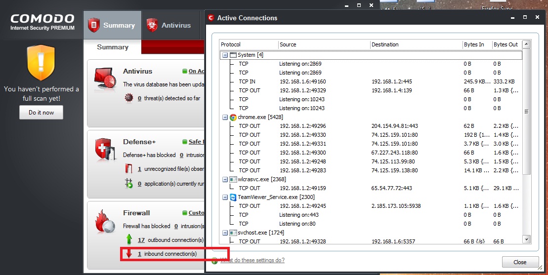Image resolution: width=548 pixels, height=275 pixels.
Task: Click the scrollbar down arrow in connections list
Action: [x=526, y=239]
